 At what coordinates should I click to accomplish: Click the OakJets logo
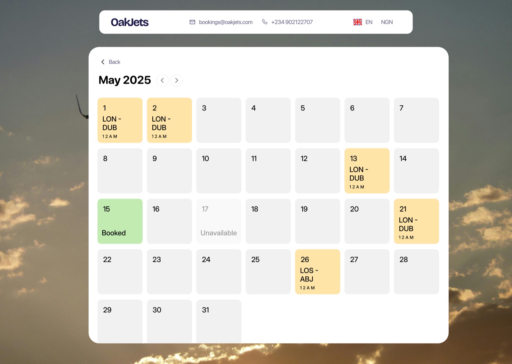(x=130, y=22)
